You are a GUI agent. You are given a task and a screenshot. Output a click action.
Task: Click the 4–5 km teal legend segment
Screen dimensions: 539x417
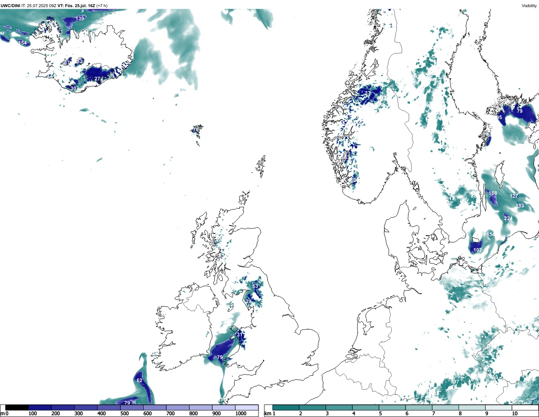(x=366, y=407)
